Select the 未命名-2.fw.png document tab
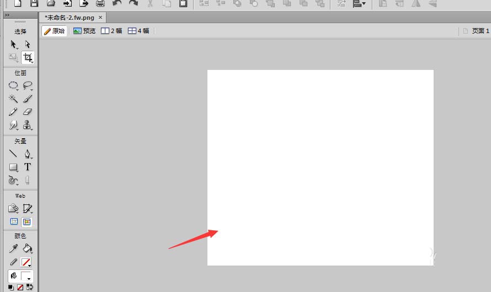This screenshot has width=491, height=292. pyautogui.click(x=69, y=18)
